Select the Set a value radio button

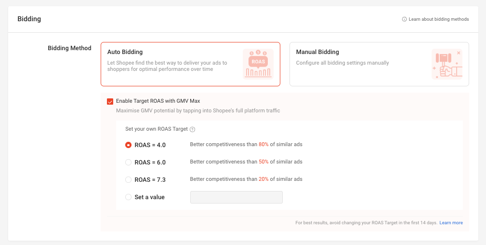click(128, 197)
